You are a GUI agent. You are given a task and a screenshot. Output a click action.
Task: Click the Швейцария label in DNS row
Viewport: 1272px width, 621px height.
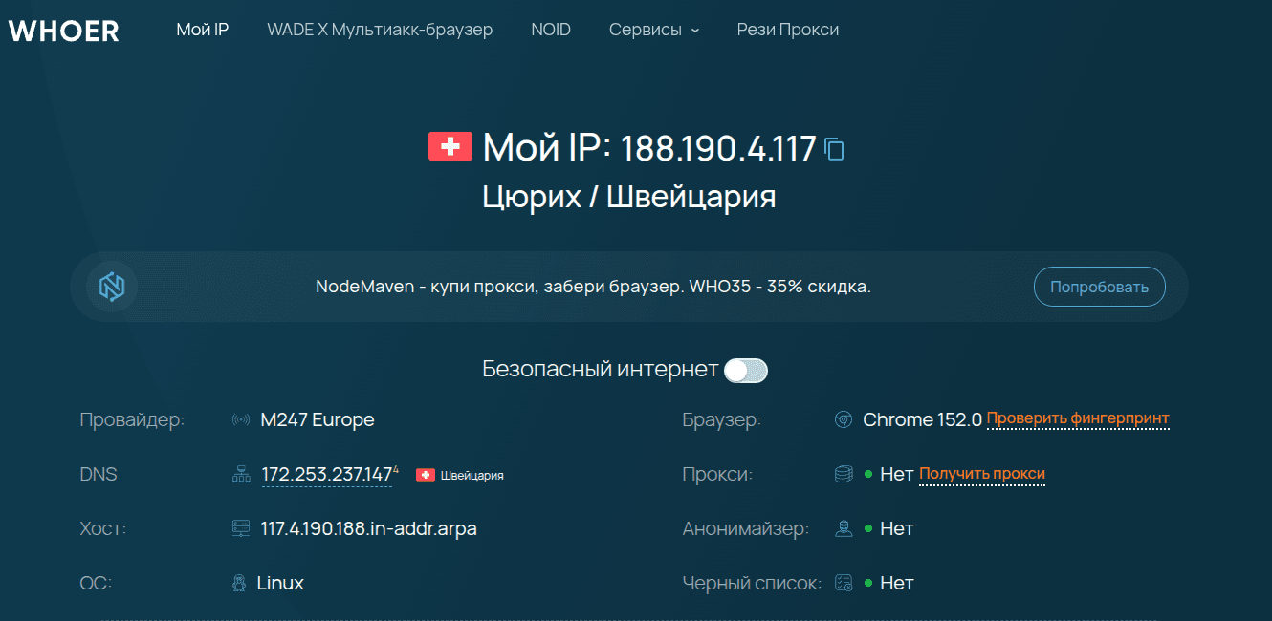coord(472,475)
